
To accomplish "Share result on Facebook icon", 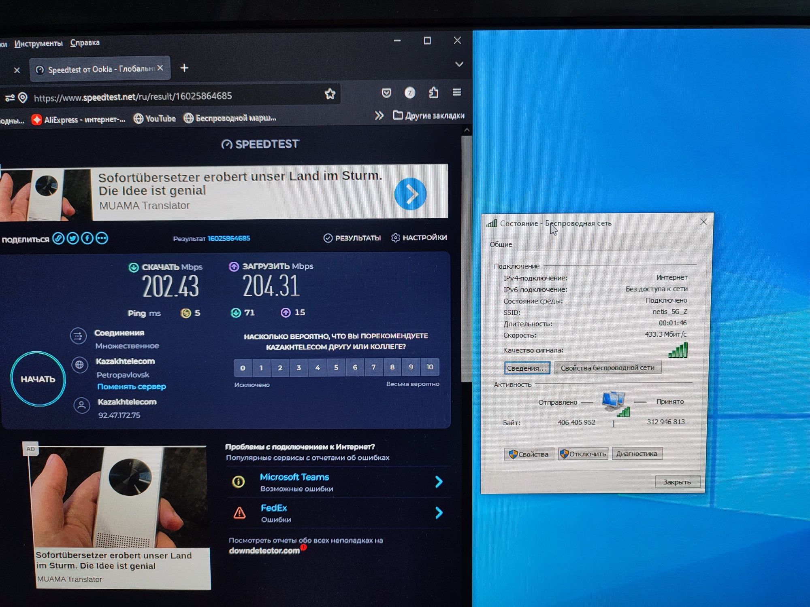I will coord(87,238).
